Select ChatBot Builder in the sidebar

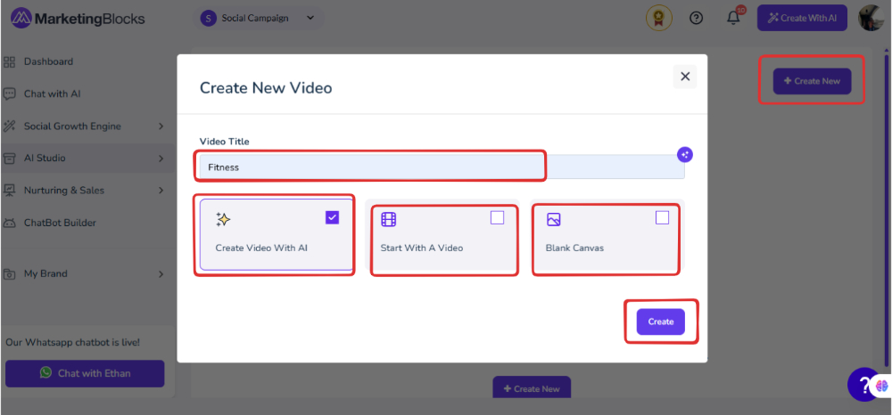click(84, 223)
